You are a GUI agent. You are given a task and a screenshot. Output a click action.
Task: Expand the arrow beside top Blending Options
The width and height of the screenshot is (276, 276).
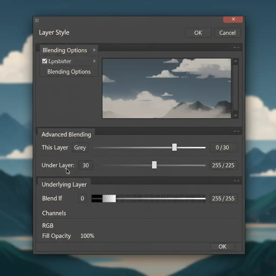click(x=94, y=50)
